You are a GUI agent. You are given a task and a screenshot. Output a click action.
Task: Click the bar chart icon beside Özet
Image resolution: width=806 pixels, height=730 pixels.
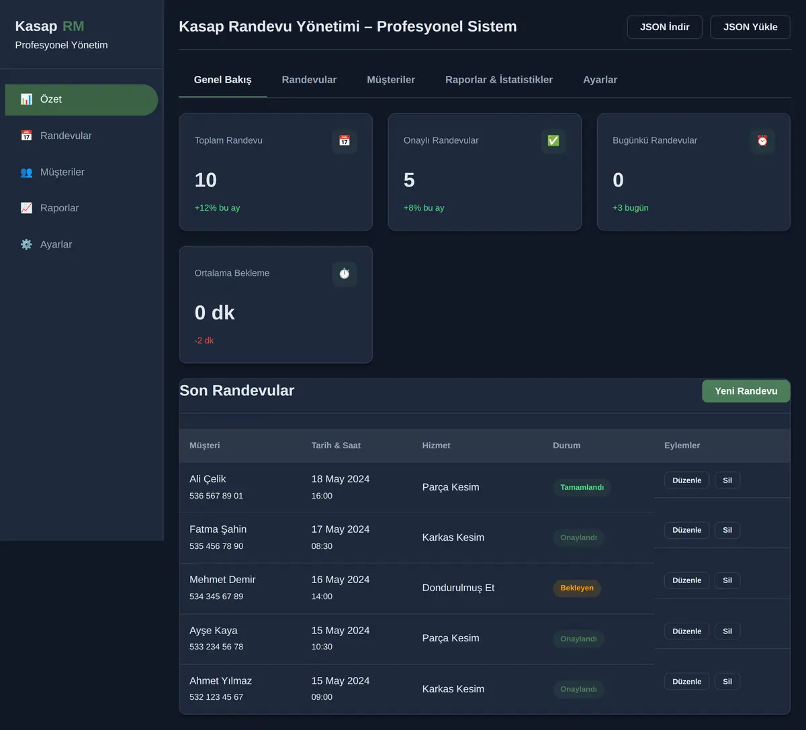tap(26, 99)
